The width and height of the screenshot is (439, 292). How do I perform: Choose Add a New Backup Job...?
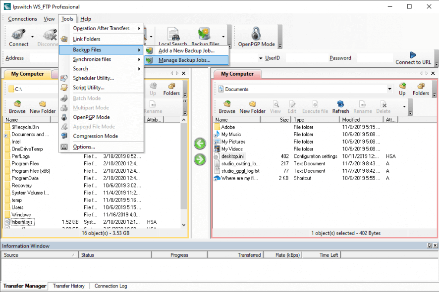pos(186,50)
